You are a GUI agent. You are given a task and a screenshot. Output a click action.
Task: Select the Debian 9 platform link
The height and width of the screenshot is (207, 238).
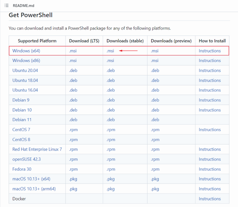point(21,100)
